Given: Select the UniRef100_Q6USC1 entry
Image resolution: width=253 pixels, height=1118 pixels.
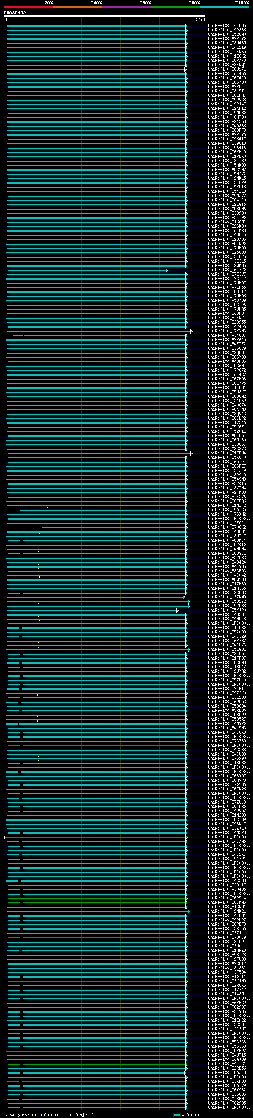Looking at the screenshot, I should pos(227,554).
